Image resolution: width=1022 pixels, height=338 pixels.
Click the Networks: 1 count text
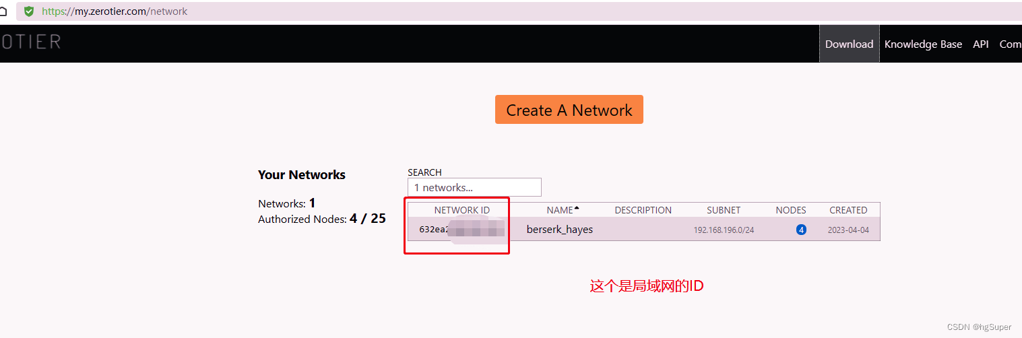[287, 203]
